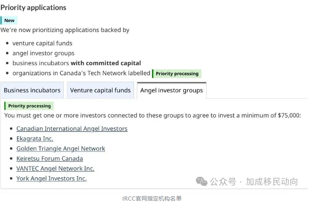The width and height of the screenshot is (310, 207).
Task: Open the Venture capital funds tab
Action: tap(101, 90)
